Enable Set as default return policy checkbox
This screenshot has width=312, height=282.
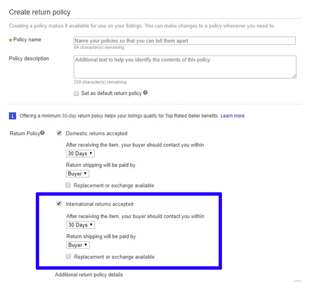[76, 94]
